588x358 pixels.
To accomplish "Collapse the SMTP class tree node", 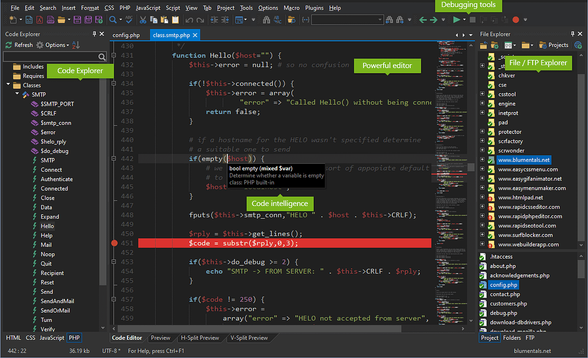I will click(x=16, y=94).
